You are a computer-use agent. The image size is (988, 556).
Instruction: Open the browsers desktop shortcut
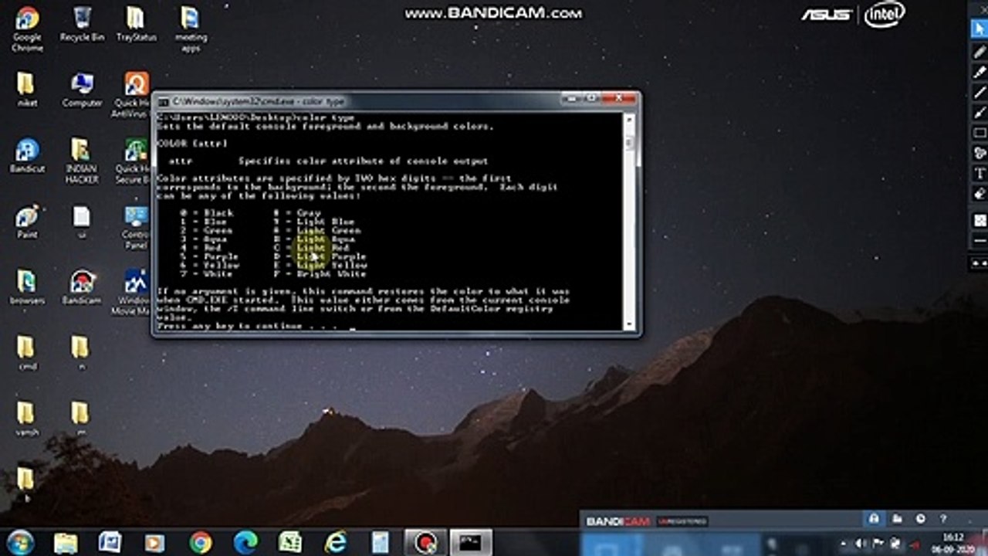(27, 286)
